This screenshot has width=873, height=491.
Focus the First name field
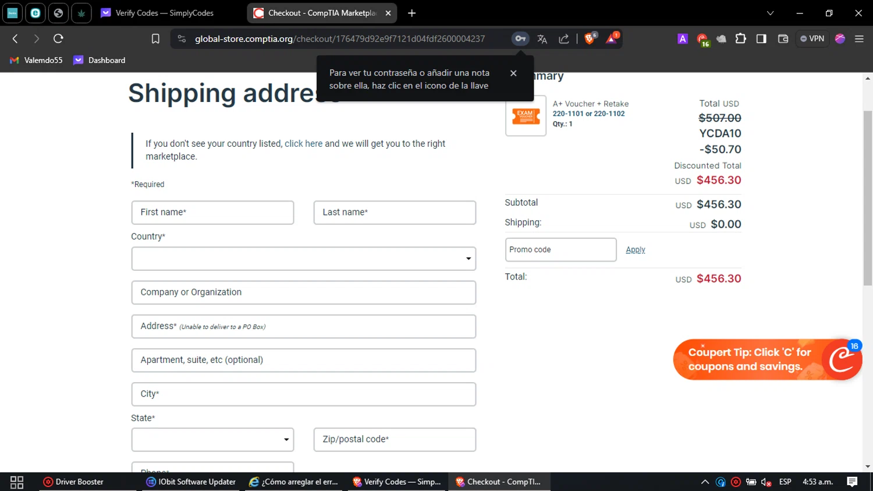coord(212,213)
